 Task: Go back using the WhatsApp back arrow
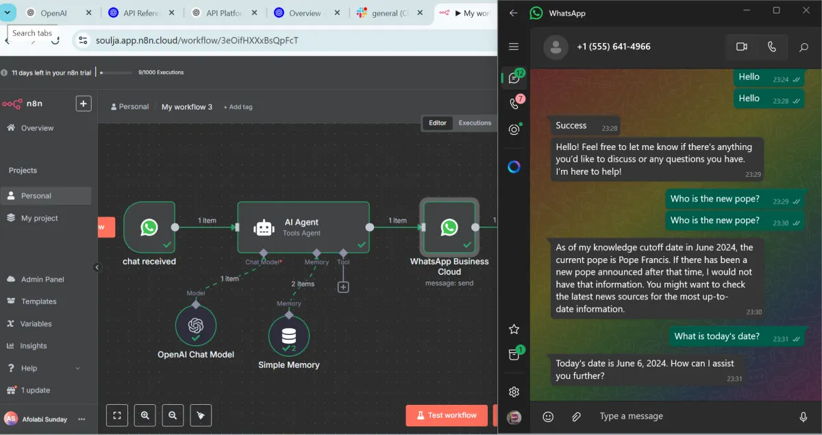[514, 12]
